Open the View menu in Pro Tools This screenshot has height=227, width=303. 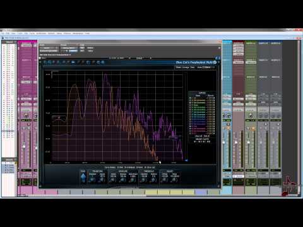coord(13,33)
